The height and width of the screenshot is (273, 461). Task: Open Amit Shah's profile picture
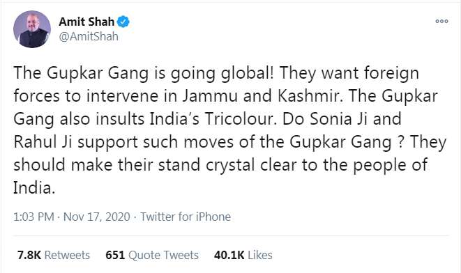[x=32, y=29]
